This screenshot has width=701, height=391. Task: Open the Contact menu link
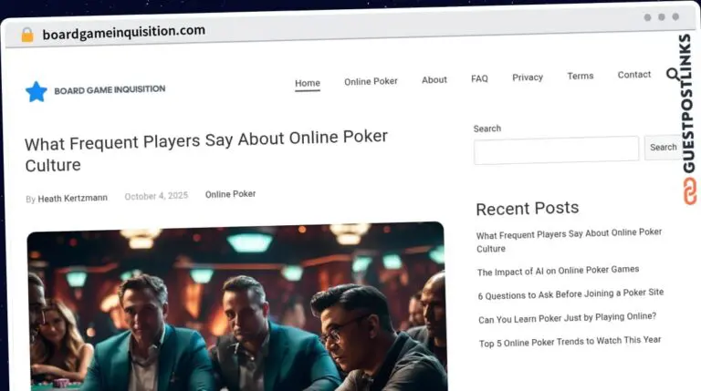point(634,75)
